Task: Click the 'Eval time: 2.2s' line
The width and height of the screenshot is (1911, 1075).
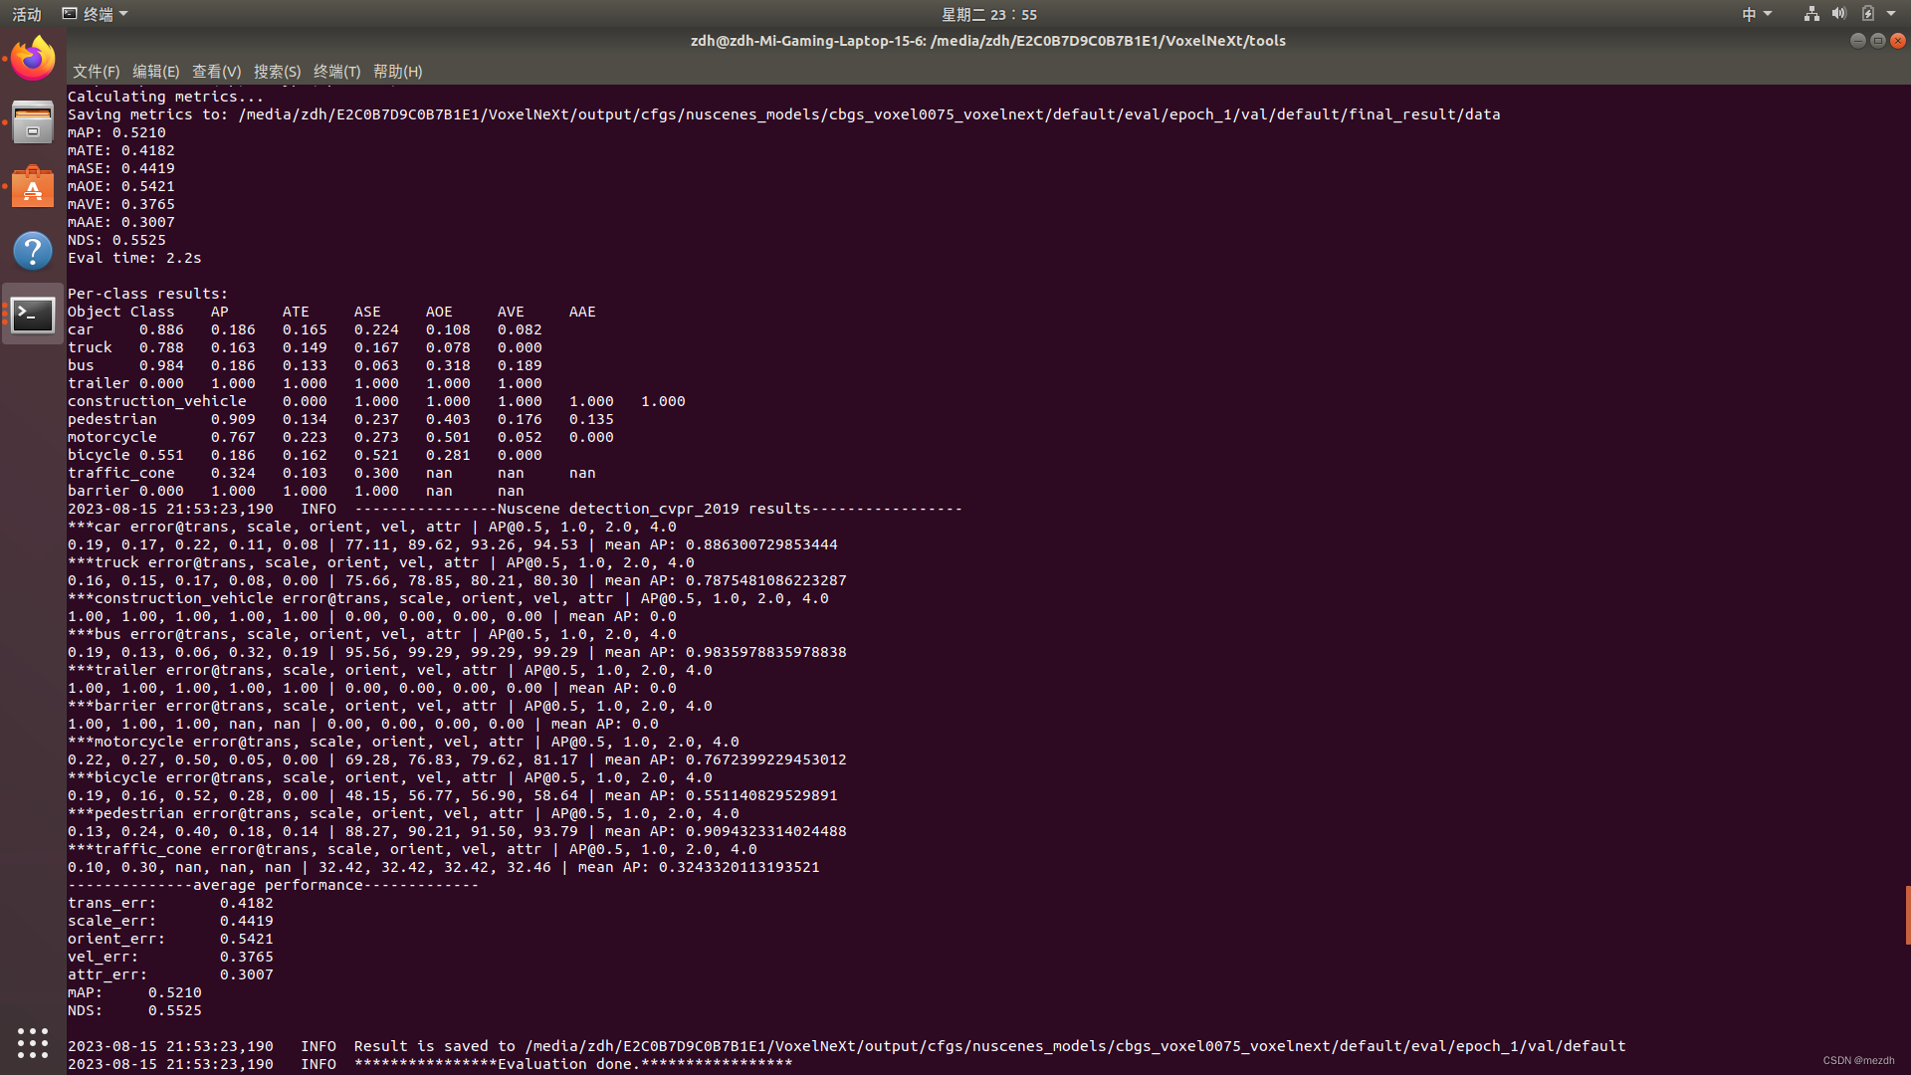Action: click(x=134, y=258)
